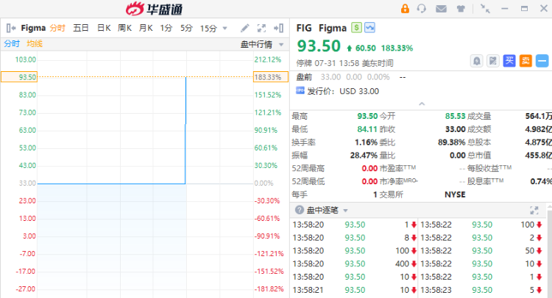Click the 委比 89.38% value
Screen dimensions: 552x298
[x=452, y=142]
